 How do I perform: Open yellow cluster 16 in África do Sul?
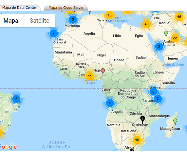tap(137, 140)
